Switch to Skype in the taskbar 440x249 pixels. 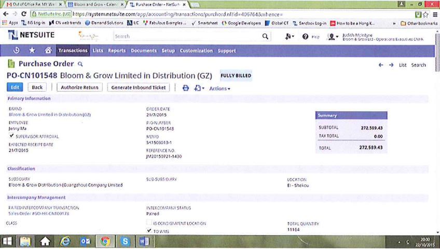125,241
